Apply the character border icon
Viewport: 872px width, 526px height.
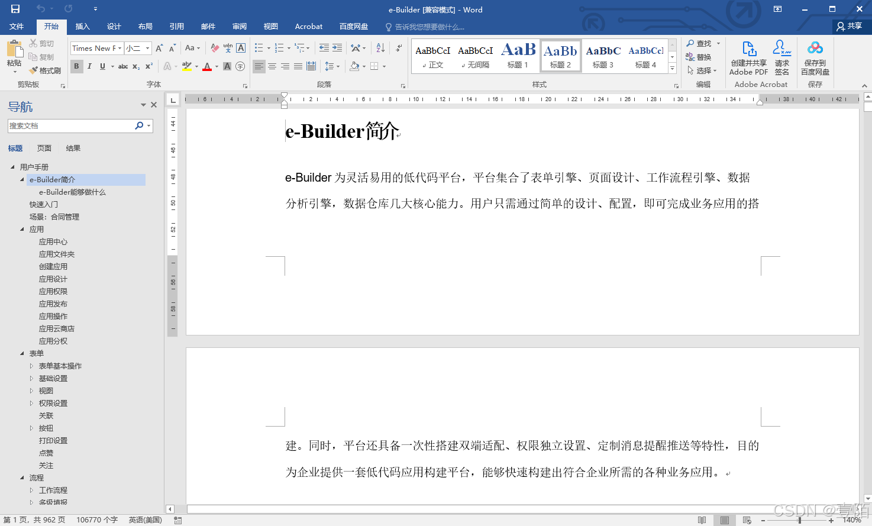click(241, 48)
